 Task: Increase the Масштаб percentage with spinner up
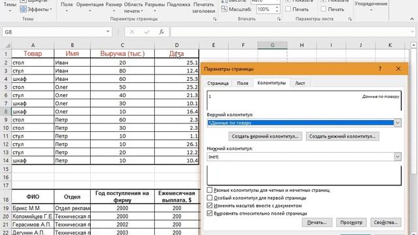click(x=277, y=7)
